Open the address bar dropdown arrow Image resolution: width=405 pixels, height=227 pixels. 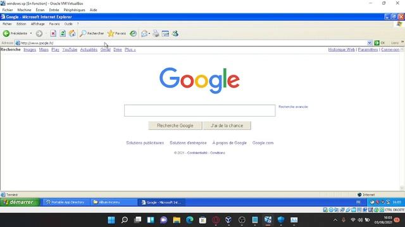click(x=370, y=43)
